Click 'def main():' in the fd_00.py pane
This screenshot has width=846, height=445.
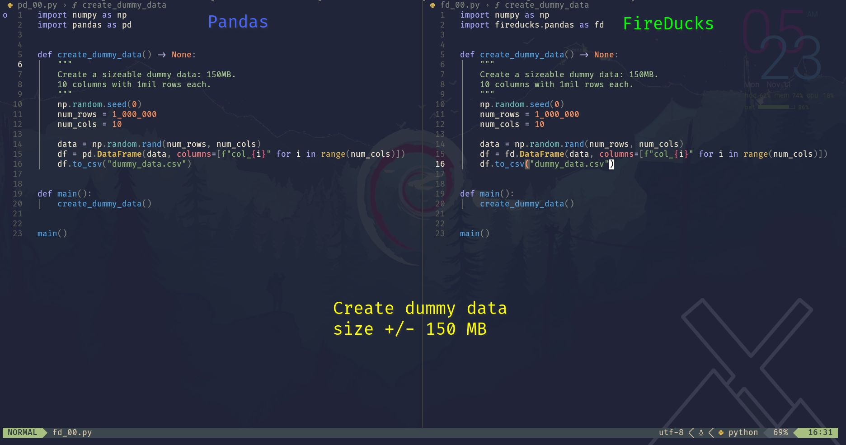pyautogui.click(x=487, y=194)
